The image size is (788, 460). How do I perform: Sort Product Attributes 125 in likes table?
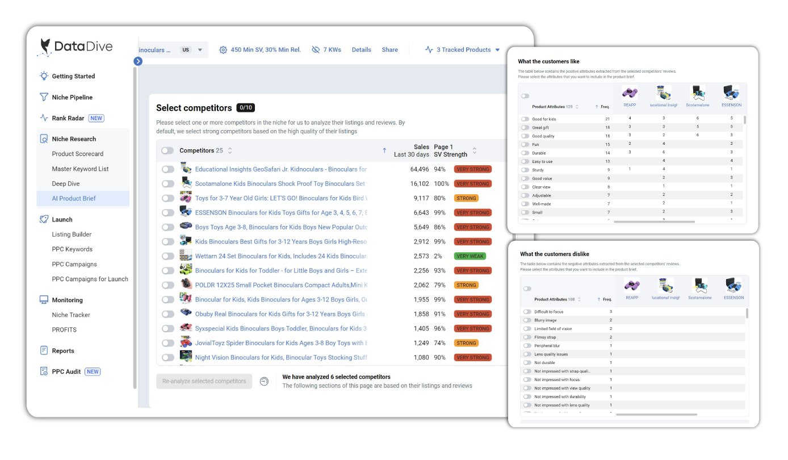577,107
